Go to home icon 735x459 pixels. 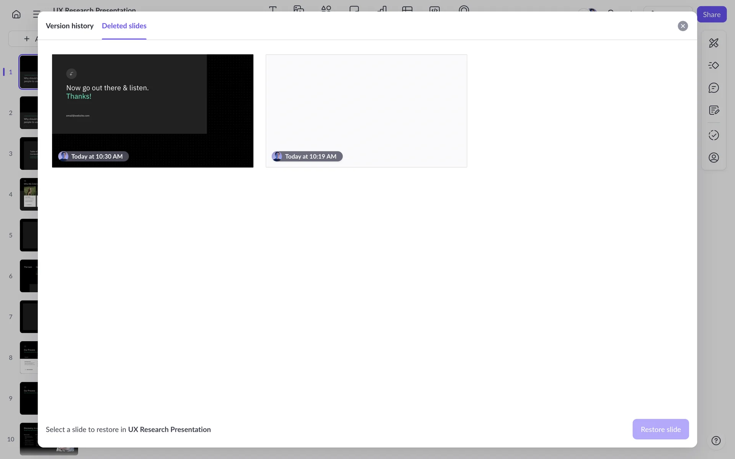[x=16, y=15]
